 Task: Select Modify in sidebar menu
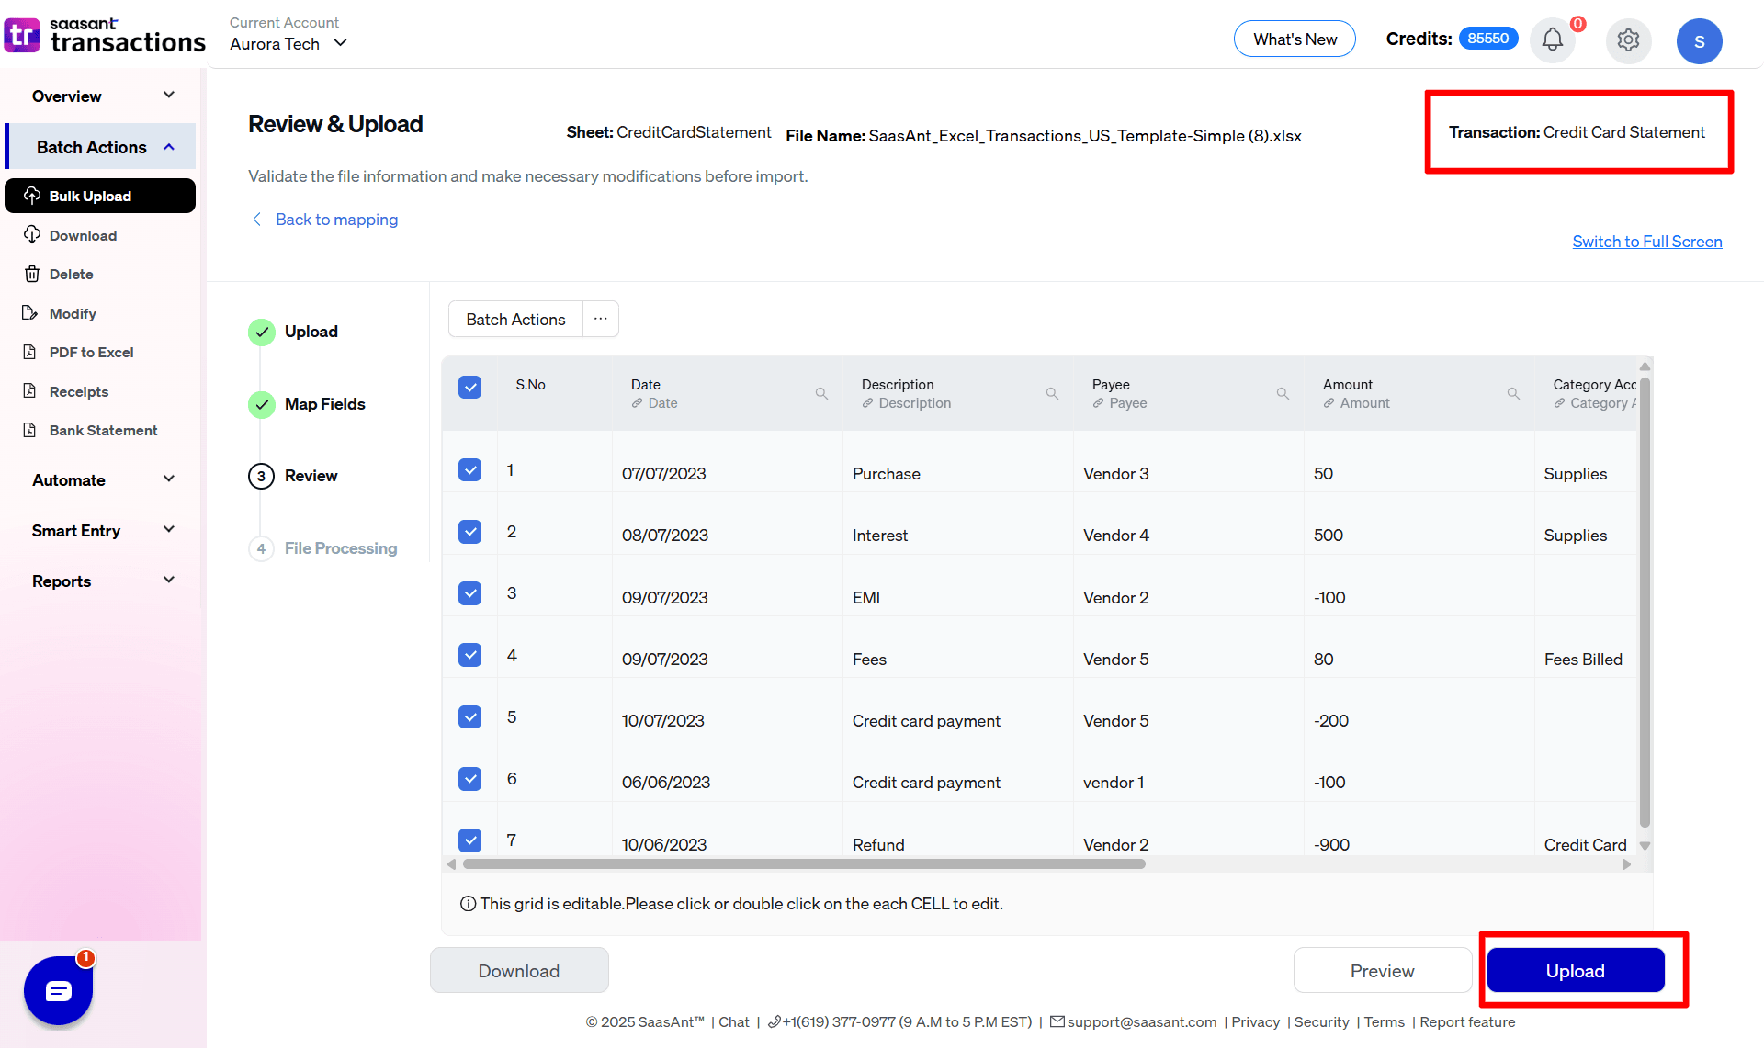73,313
